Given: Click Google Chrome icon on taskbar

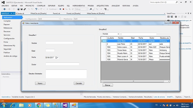Looking at the screenshot, I should 39,105.
